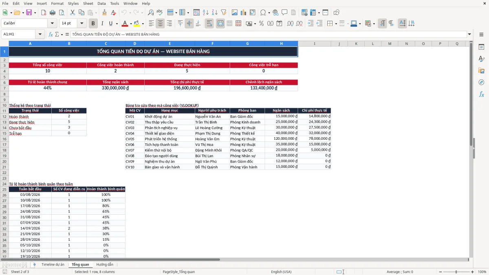Open the Font Size dropdown

pos(82,24)
